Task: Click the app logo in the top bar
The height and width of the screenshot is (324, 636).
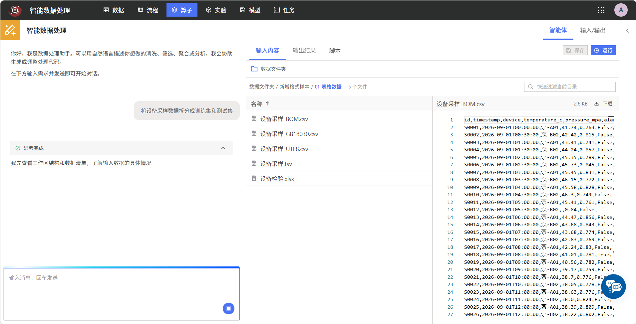Action: [x=15, y=10]
